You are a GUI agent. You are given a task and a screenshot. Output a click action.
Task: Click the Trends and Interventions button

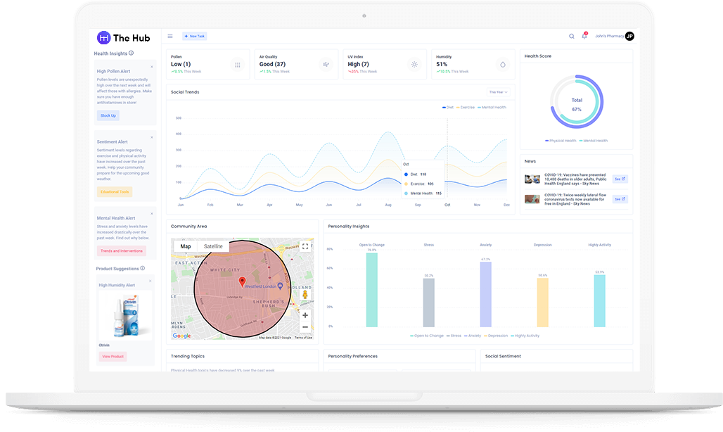[121, 250]
